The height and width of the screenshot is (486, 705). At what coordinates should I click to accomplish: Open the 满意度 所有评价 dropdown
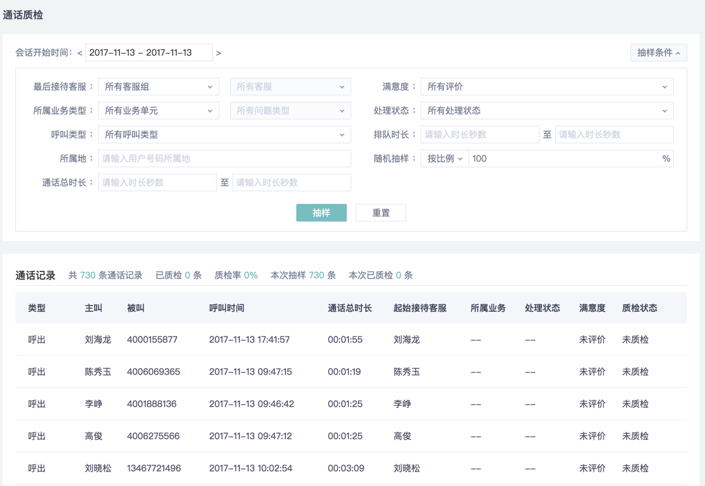(x=546, y=86)
